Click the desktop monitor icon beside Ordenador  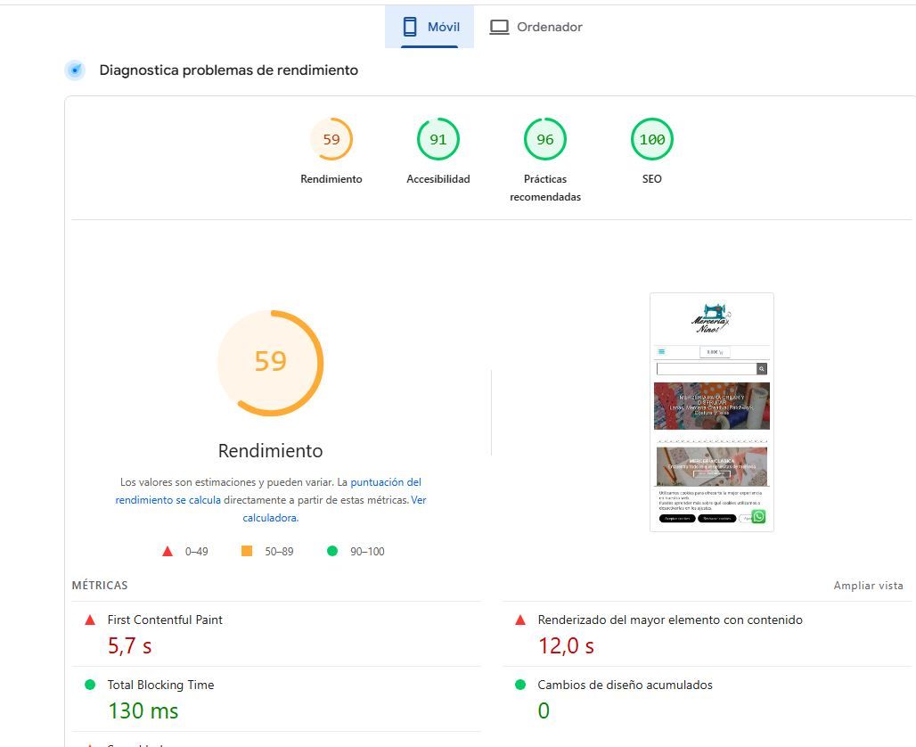click(499, 27)
